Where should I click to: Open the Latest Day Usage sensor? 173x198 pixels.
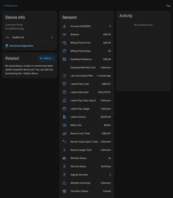click(x=87, y=109)
